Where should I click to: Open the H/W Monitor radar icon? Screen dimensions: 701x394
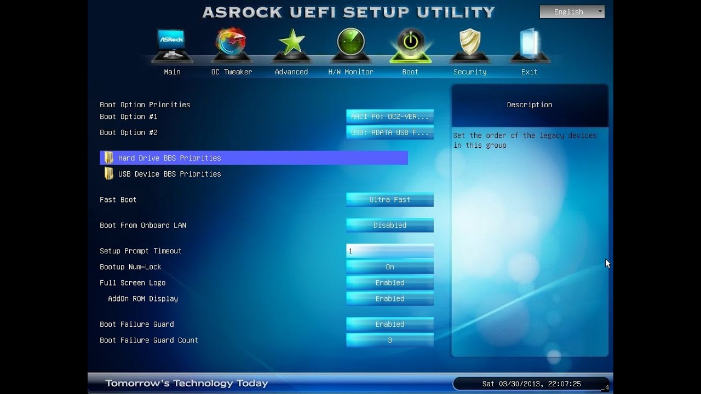pyautogui.click(x=350, y=45)
